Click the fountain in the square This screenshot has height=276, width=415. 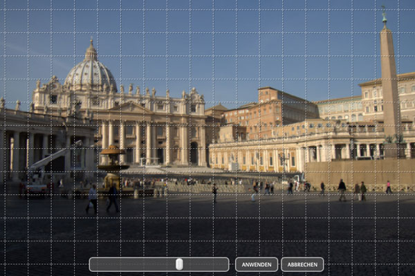[x=113, y=167]
